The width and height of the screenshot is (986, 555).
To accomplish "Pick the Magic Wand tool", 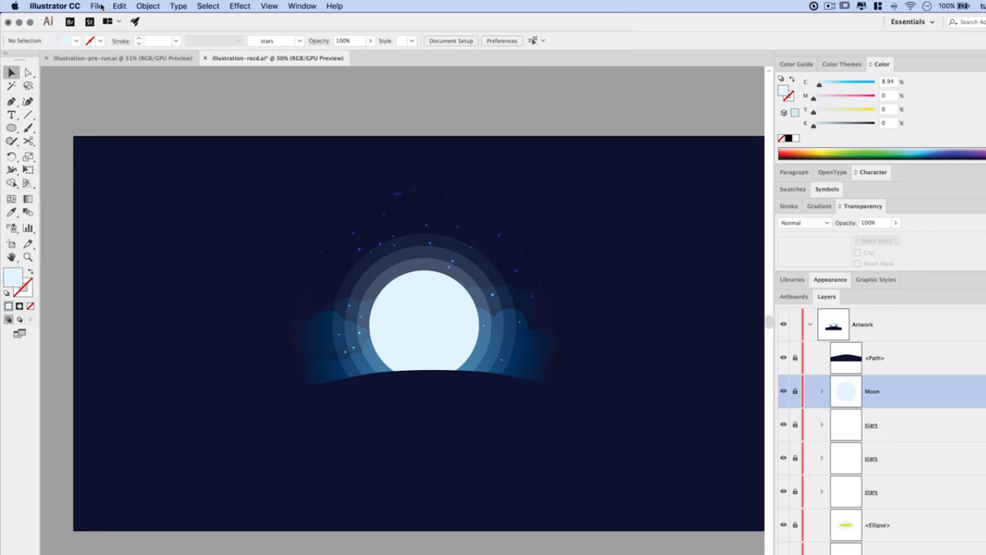I will click(x=12, y=86).
